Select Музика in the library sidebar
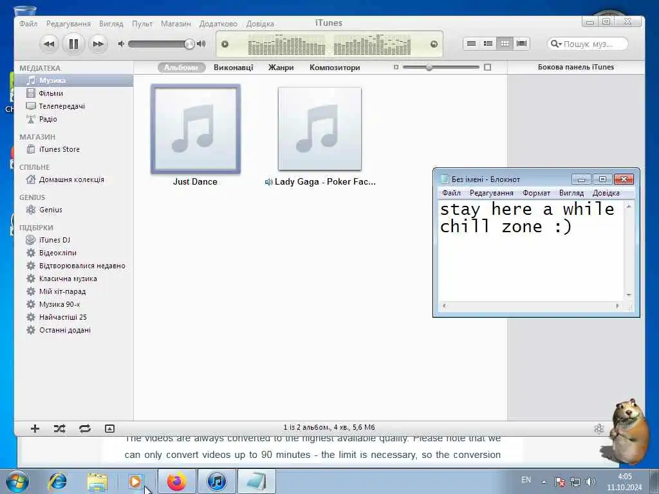This screenshot has height=494, width=659. point(74,80)
